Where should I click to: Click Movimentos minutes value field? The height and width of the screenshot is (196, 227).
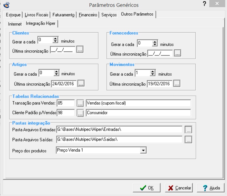[x=142, y=73]
